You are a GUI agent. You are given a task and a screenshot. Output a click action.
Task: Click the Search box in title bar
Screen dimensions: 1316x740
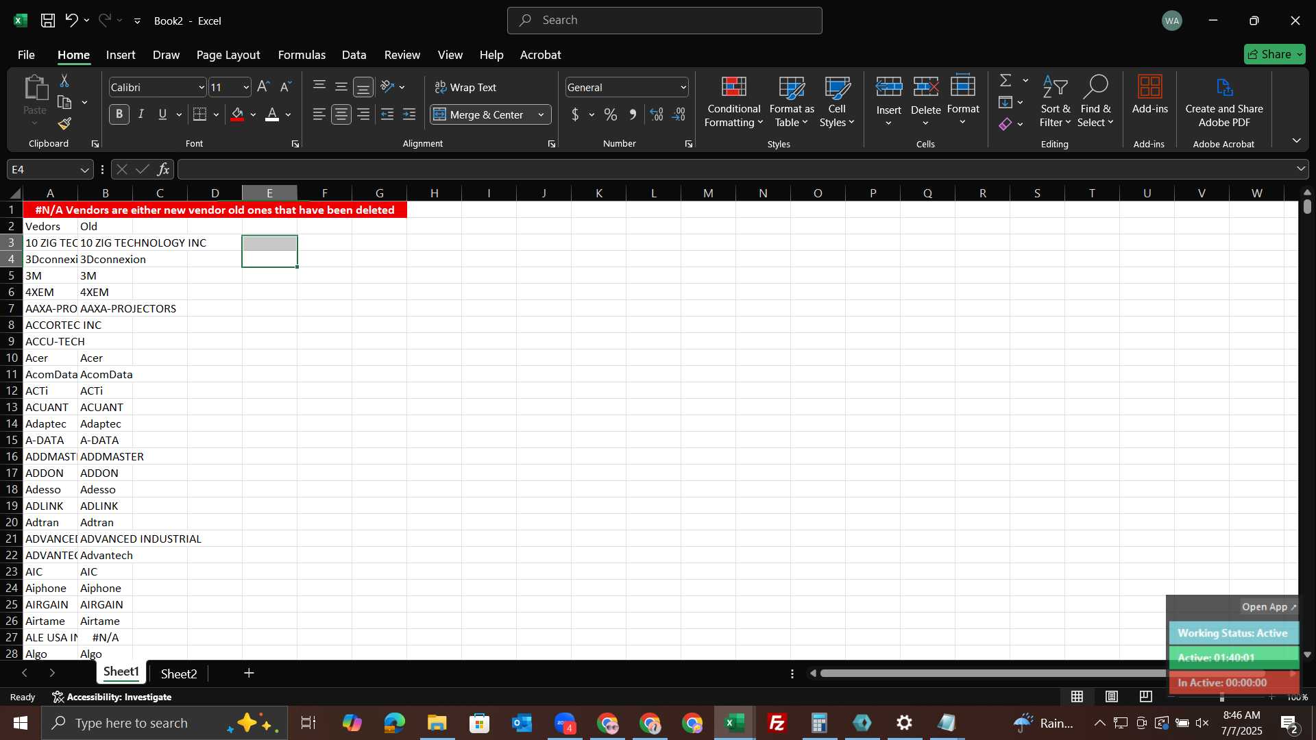[664, 21]
